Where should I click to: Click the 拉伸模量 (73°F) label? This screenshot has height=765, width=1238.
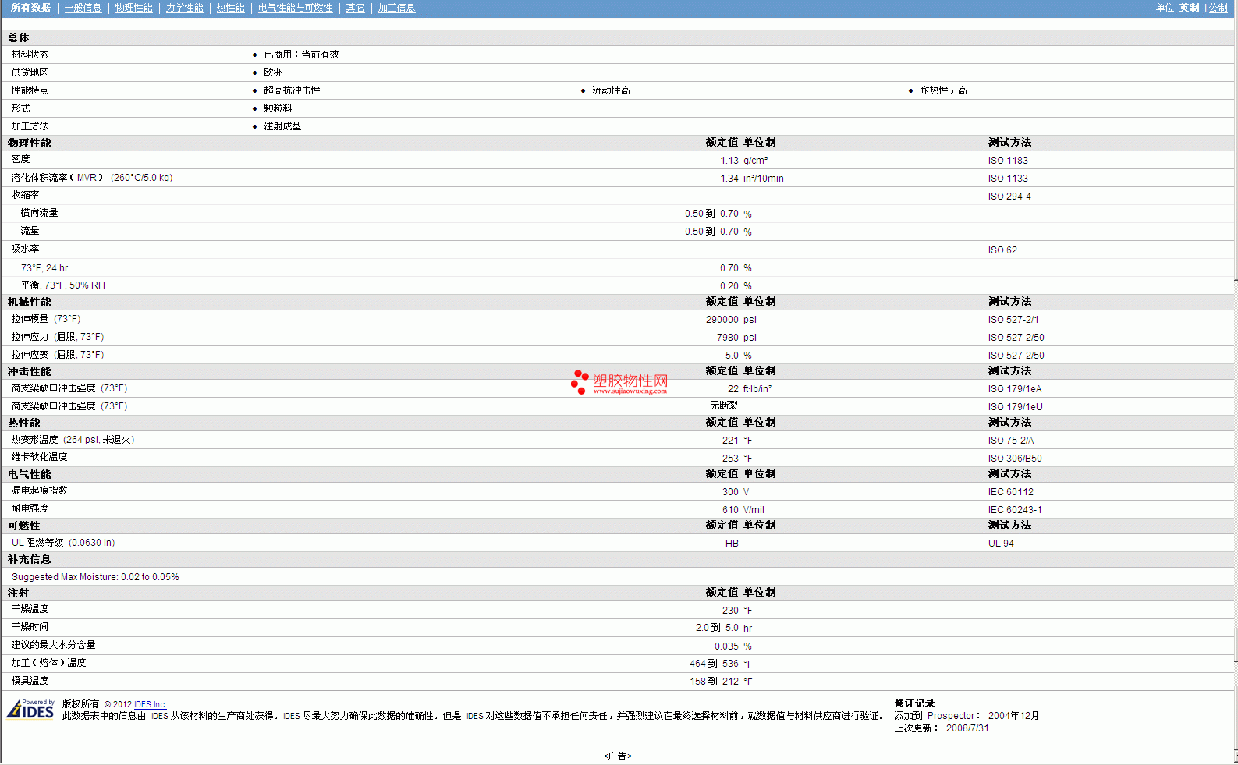[46, 319]
